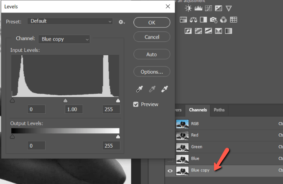Click the Color Balance scales icon
The height and width of the screenshot is (184, 283).
tap(194, 20)
